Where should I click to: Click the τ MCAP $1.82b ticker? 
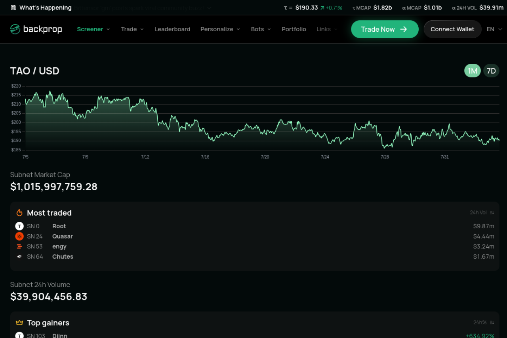[x=372, y=8]
